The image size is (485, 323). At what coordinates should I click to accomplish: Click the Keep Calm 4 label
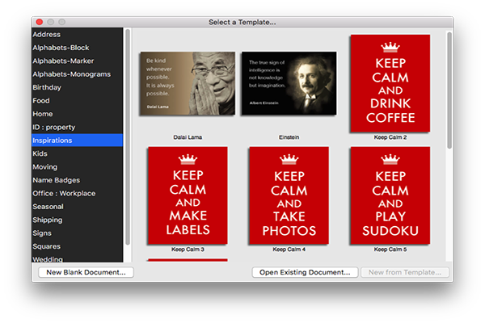[289, 250]
